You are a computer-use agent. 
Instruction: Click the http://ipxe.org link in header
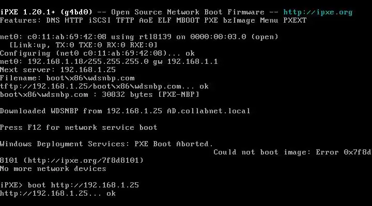318,12
